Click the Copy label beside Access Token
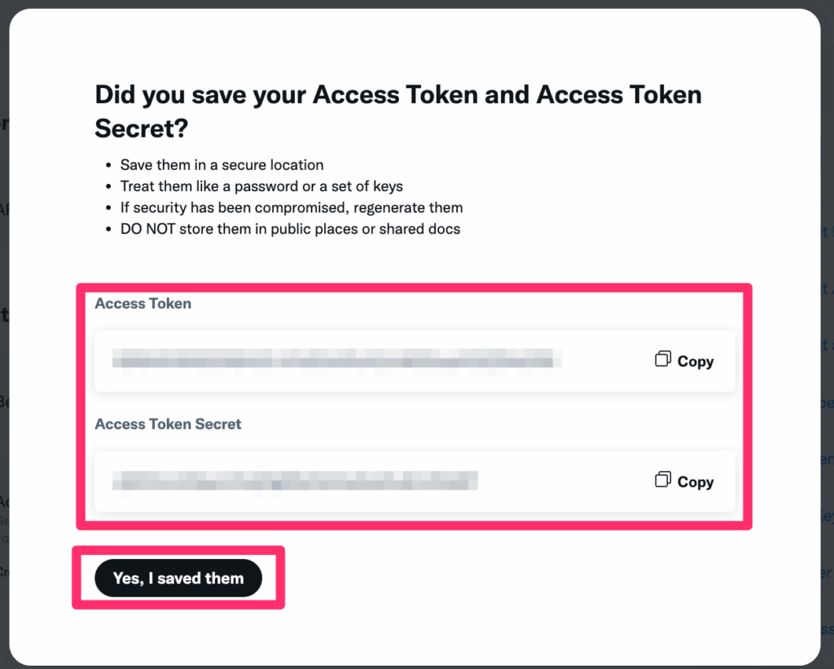Viewport: 834px width, 669px height. [696, 361]
